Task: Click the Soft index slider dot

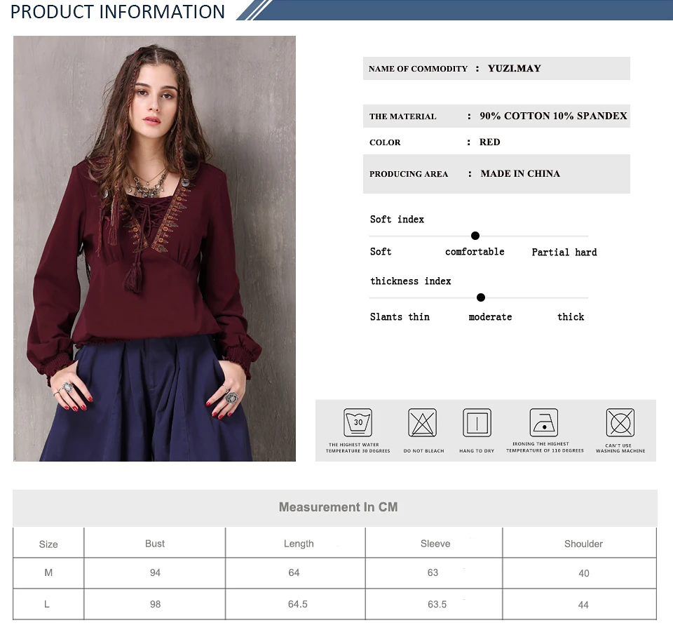Action: coord(475,236)
